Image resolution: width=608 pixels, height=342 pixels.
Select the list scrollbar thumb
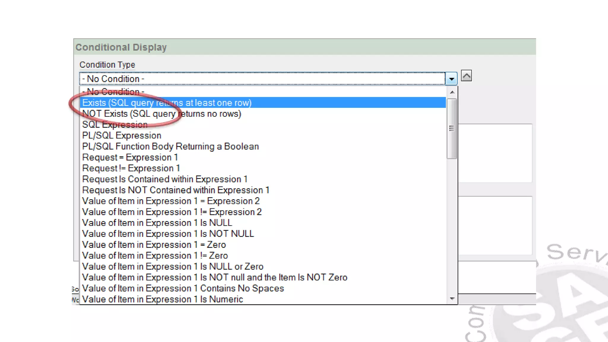pos(452,129)
